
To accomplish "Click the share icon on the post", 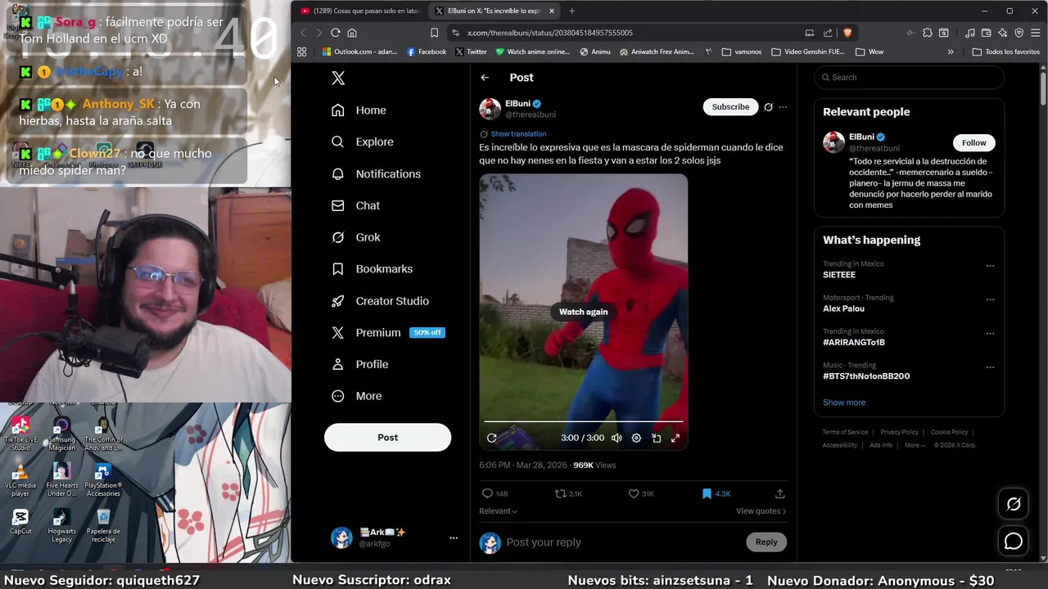I will 779,494.
